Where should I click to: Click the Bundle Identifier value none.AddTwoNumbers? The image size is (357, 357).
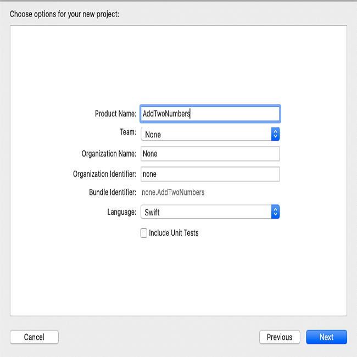173,192
